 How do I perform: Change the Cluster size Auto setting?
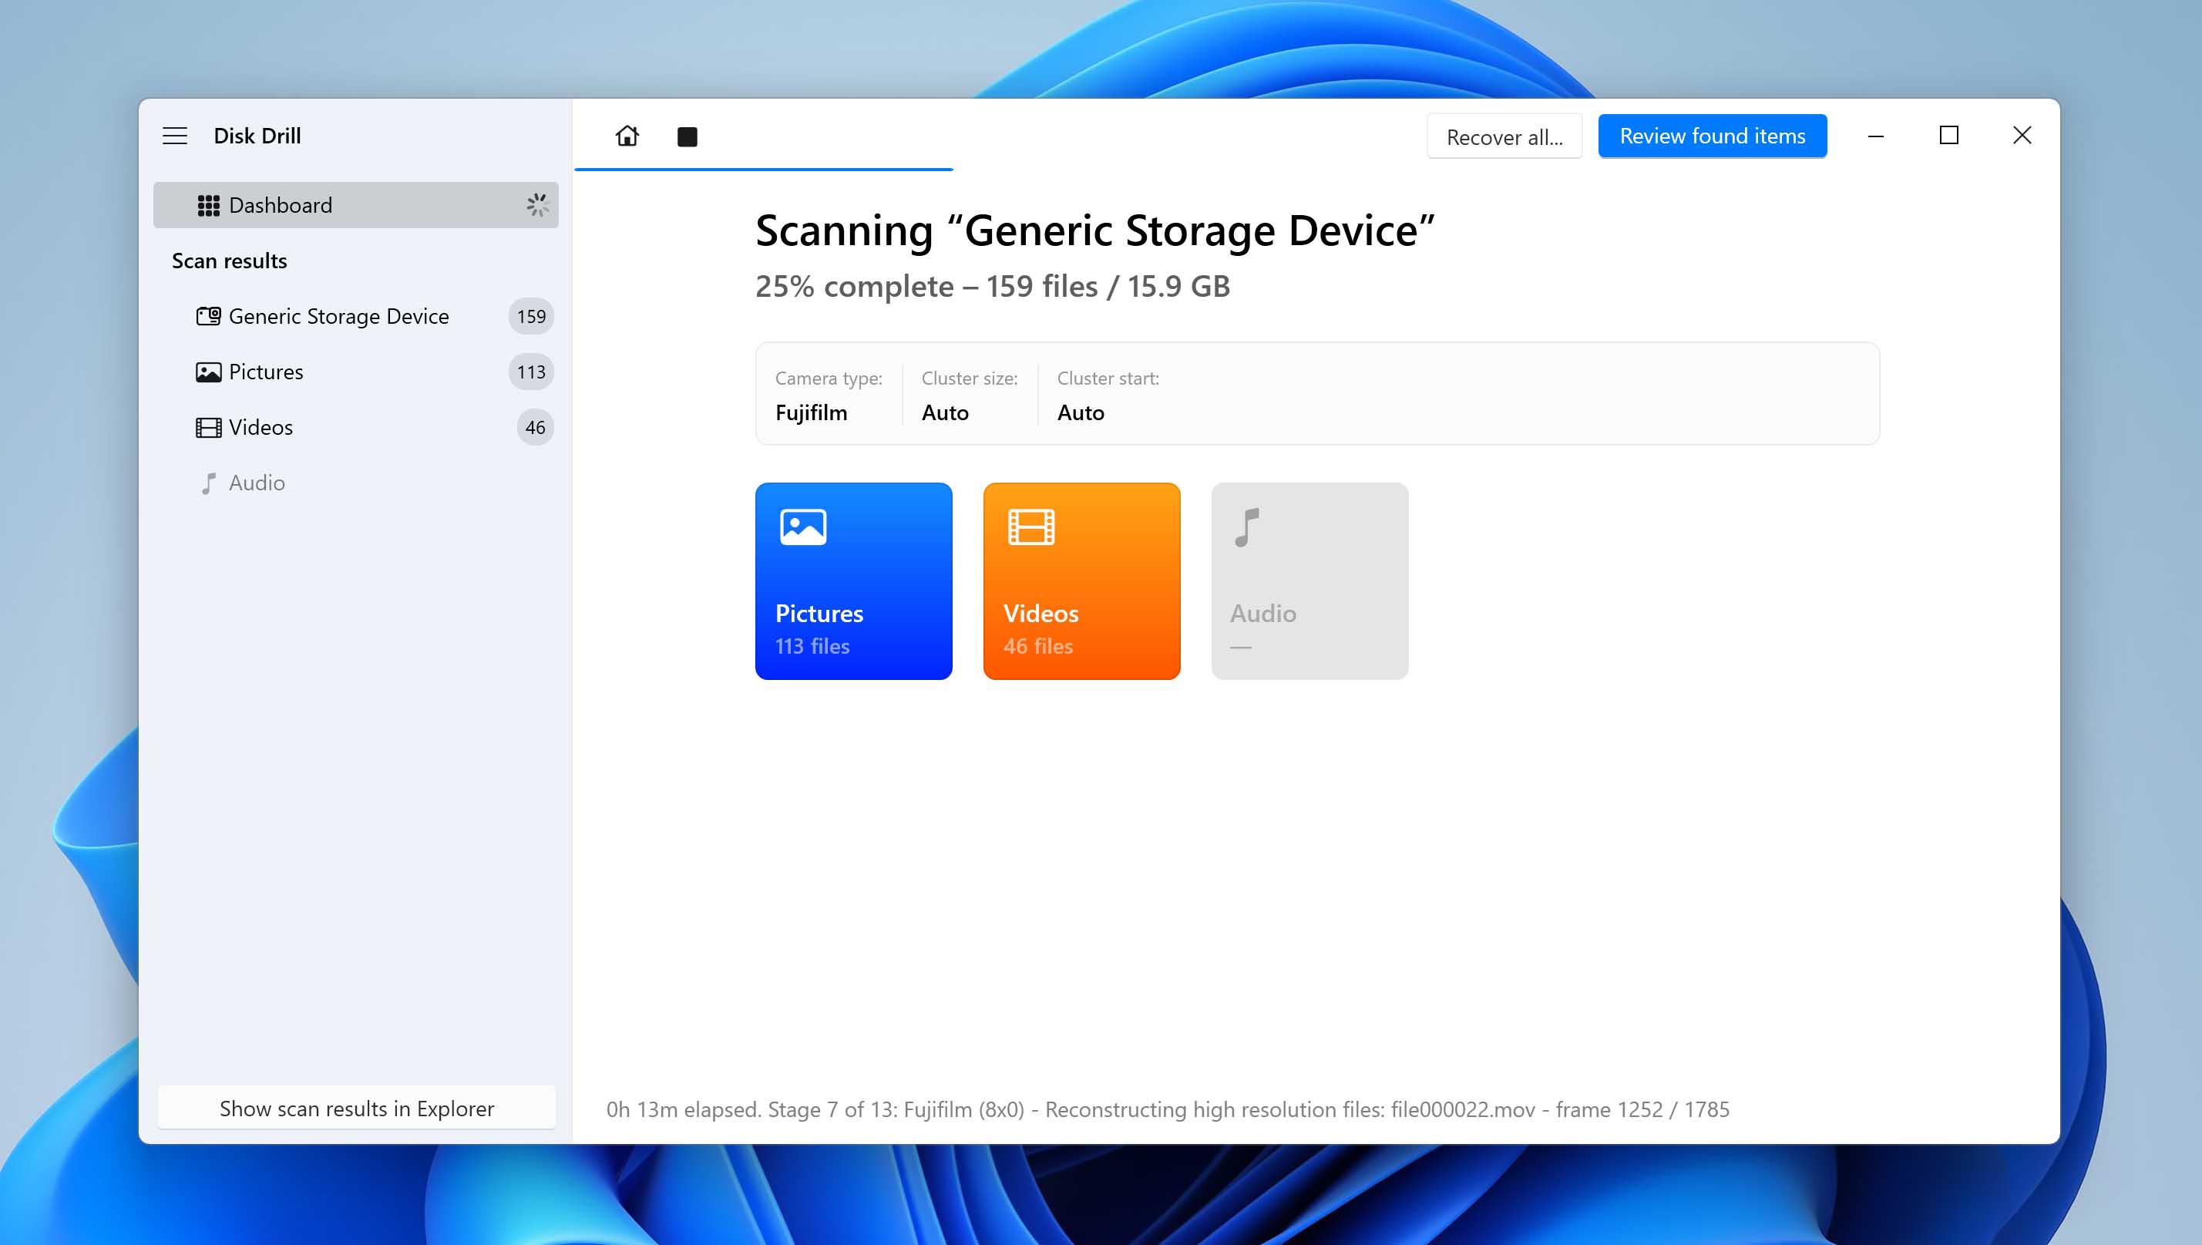pyautogui.click(x=970, y=396)
